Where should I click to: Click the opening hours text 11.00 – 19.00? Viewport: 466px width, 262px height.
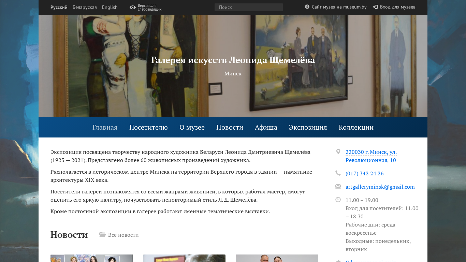pos(362,200)
